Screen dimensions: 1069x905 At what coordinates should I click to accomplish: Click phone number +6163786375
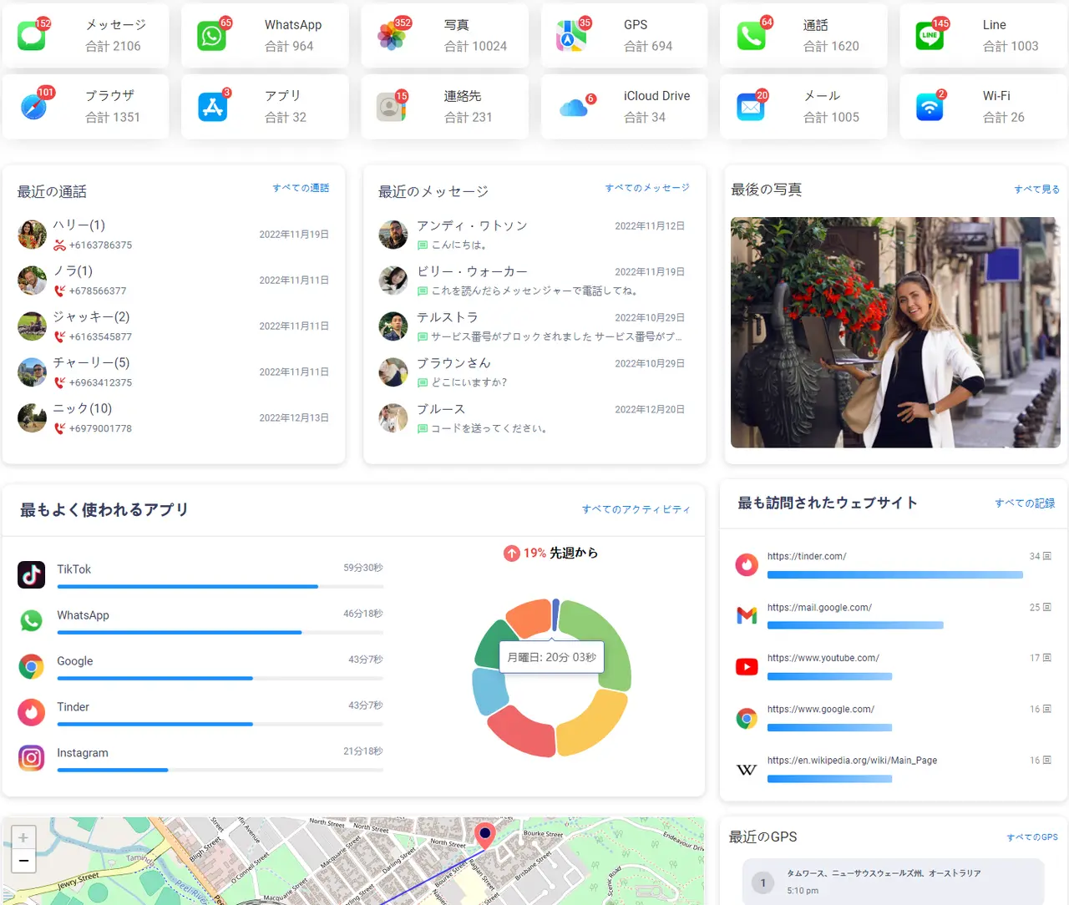(x=100, y=245)
